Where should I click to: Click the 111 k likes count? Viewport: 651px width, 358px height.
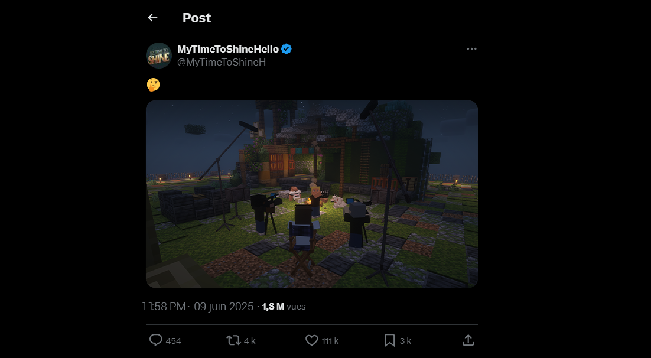330,341
